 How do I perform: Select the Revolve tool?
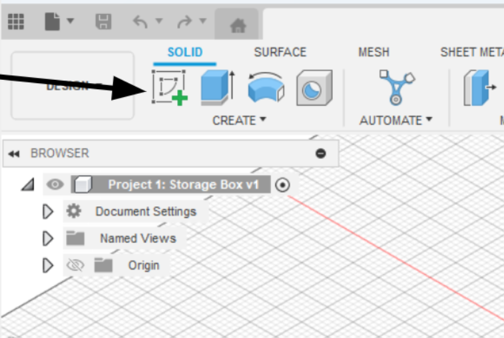[266, 88]
